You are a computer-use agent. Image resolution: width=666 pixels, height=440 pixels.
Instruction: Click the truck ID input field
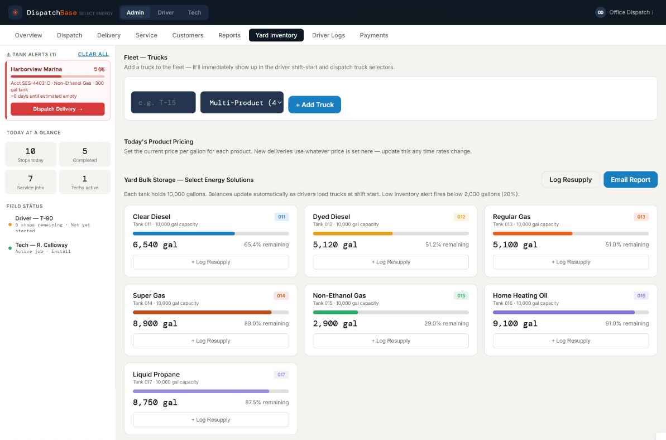pos(163,102)
